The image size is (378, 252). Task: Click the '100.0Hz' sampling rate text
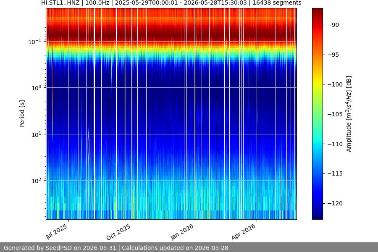point(97,3)
